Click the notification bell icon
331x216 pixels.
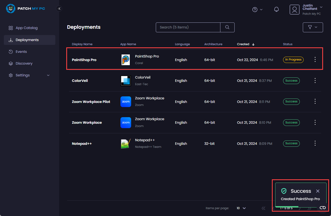coord(276,9)
